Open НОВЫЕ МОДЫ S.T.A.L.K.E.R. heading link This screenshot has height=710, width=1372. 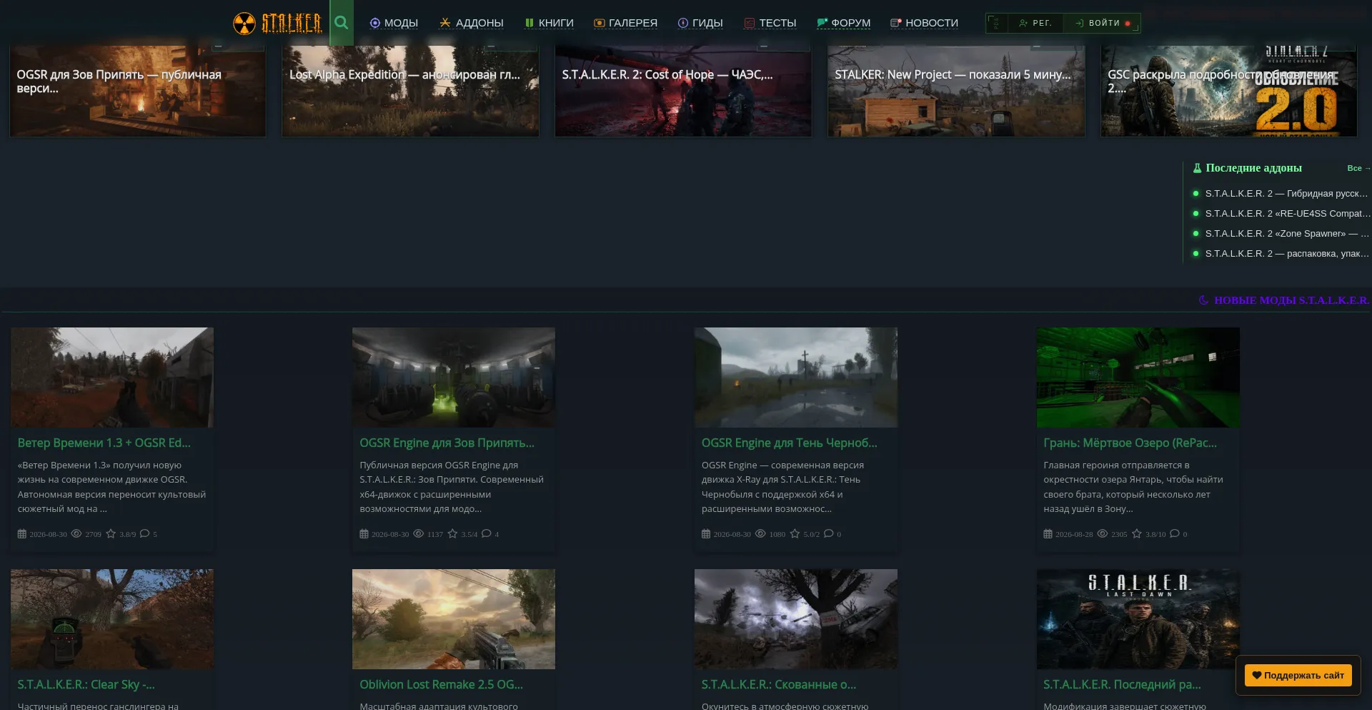tap(1291, 300)
